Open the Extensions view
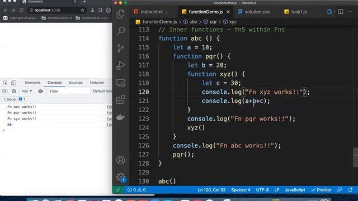Viewport: 358px width, 201px height. click(x=121, y=100)
